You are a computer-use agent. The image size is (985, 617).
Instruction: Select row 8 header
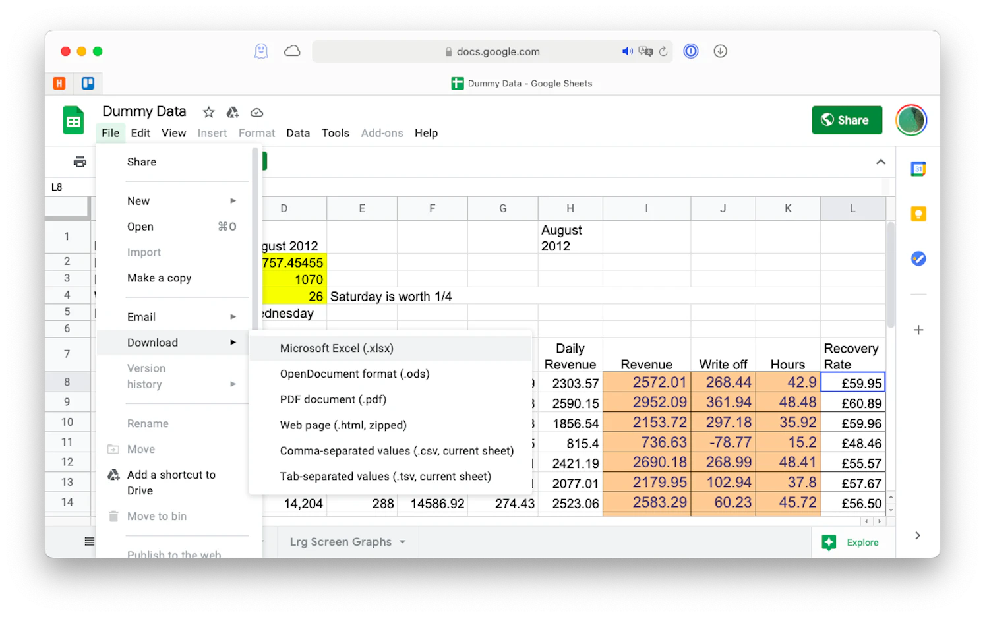pyautogui.click(x=67, y=382)
